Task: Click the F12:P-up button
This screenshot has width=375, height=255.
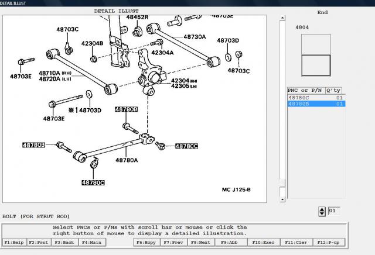Action: click(329, 242)
